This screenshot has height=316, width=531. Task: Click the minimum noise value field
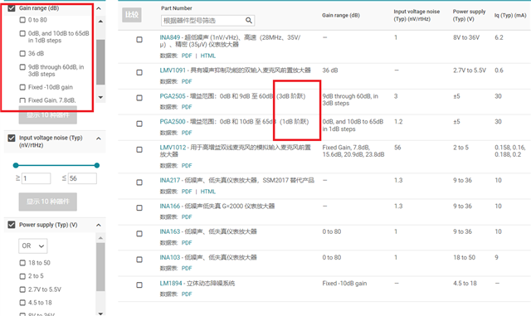(37, 178)
